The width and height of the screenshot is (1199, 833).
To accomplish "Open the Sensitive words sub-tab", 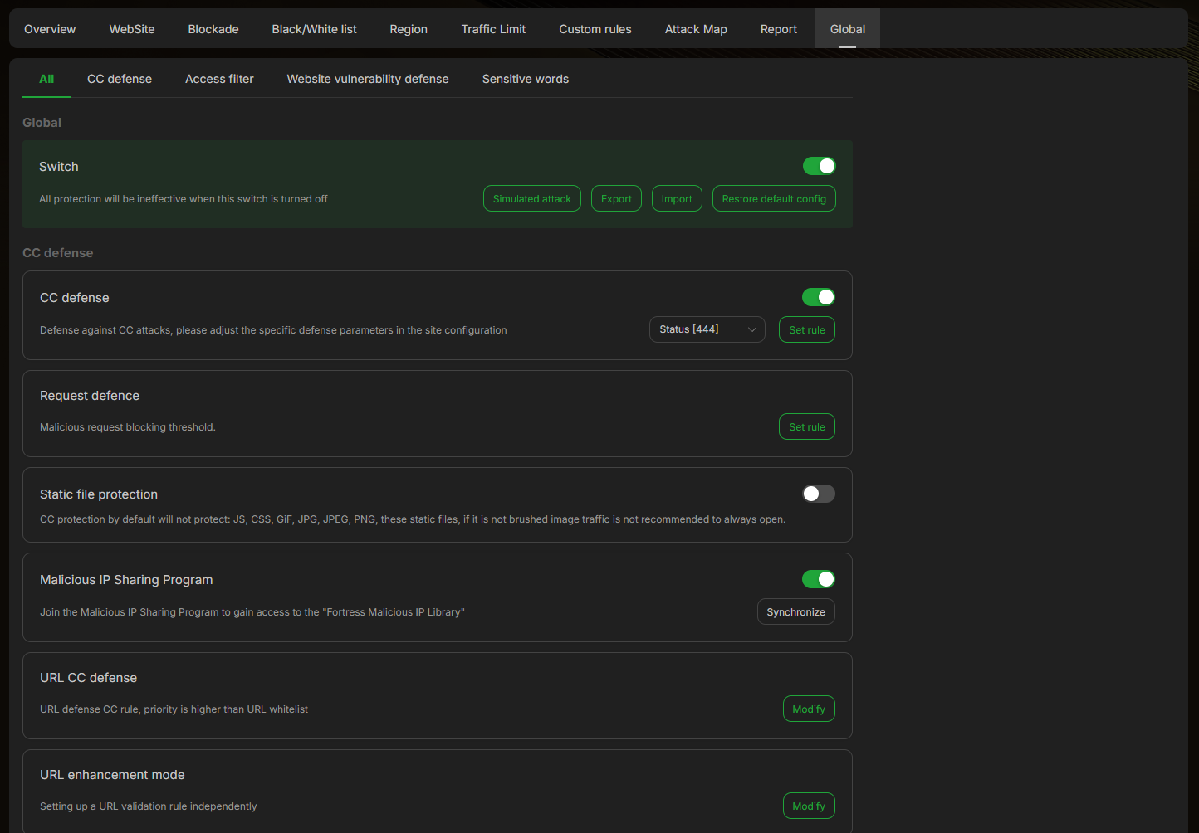I will [525, 79].
